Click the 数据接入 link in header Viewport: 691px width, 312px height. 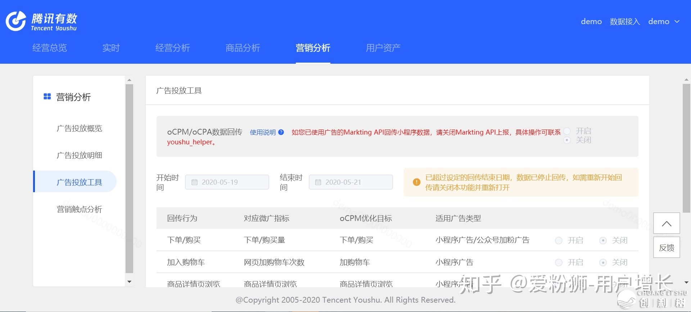click(x=625, y=22)
